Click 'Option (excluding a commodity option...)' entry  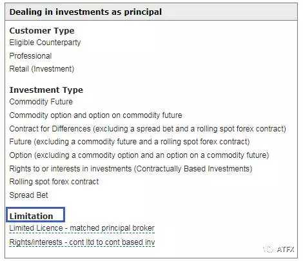tap(139, 155)
